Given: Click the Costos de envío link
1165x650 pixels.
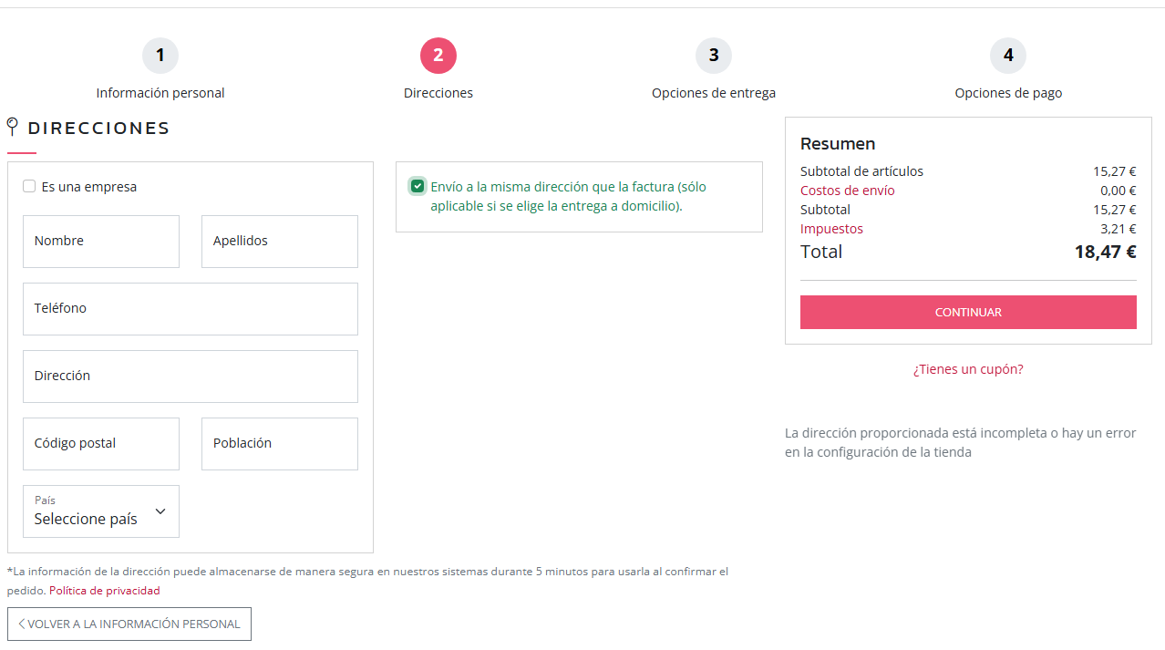Looking at the screenshot, I should click(848, 191).
